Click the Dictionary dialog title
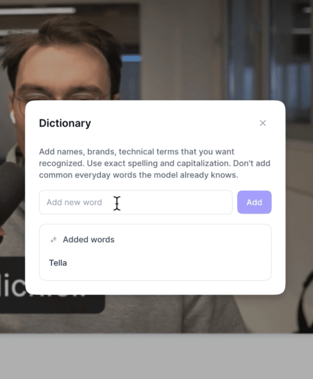Image resolution: width=313 pixels, height=379 pixels. pos(65,123)
